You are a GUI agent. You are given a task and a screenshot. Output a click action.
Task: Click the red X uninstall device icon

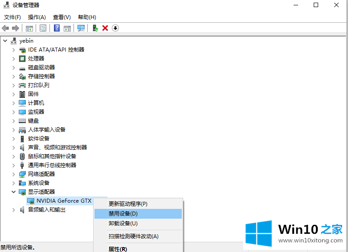pos(105,28)
